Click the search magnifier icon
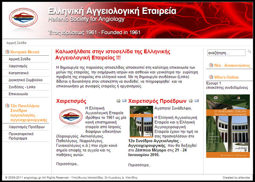The image size is (255, 182). point(249,51)
